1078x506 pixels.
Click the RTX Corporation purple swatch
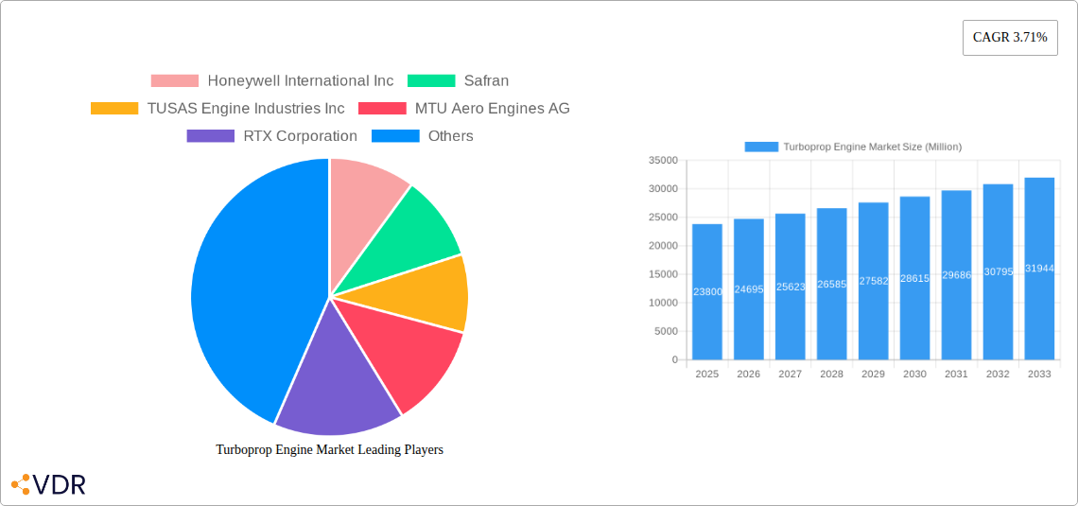pos(210,136)
